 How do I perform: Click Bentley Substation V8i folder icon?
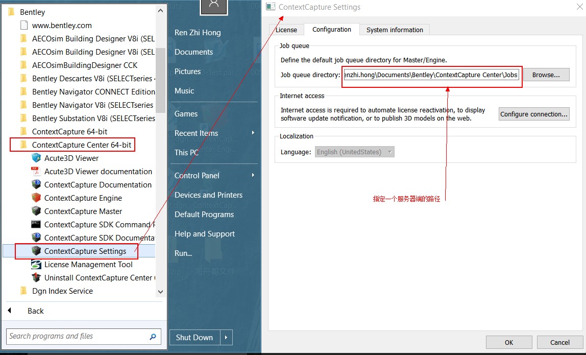23,118
